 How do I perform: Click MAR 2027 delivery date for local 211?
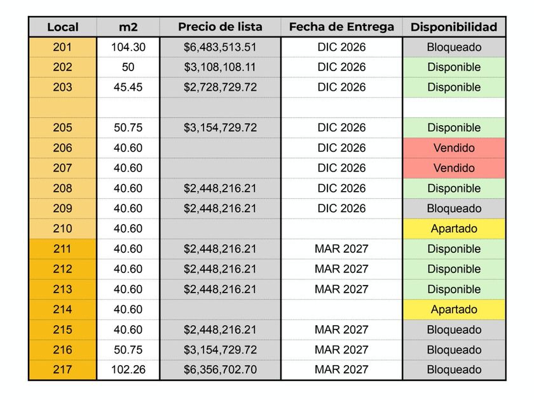[x=341, y=249]
